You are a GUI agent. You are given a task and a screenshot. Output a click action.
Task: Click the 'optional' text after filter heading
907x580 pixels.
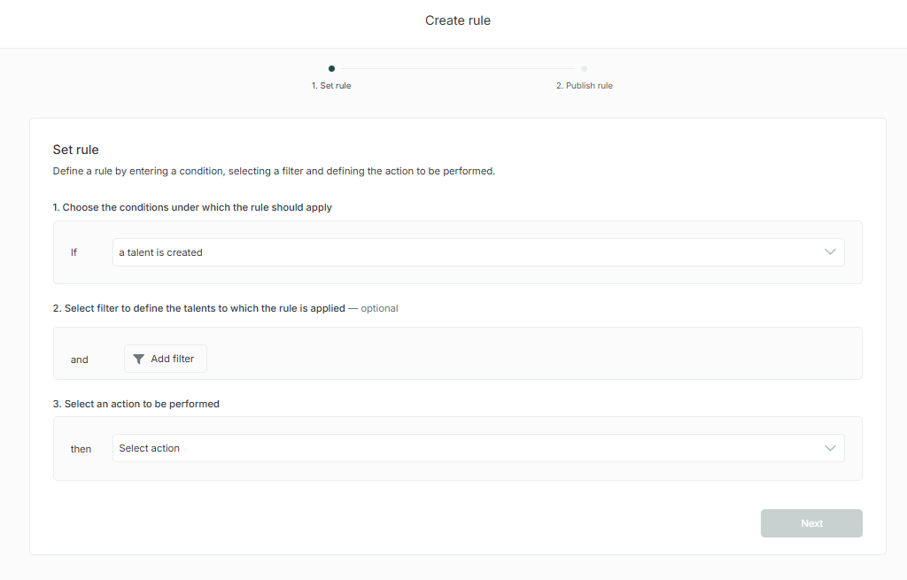379,308
